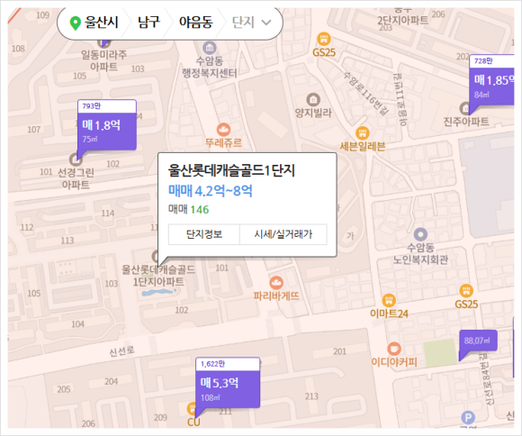Click the 수암동 행정복지센터 building icon

(209, 48)
